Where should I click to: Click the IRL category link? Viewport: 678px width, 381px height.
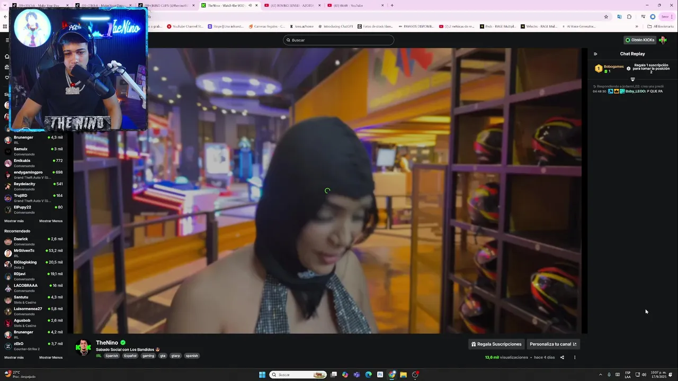(99, 356)
